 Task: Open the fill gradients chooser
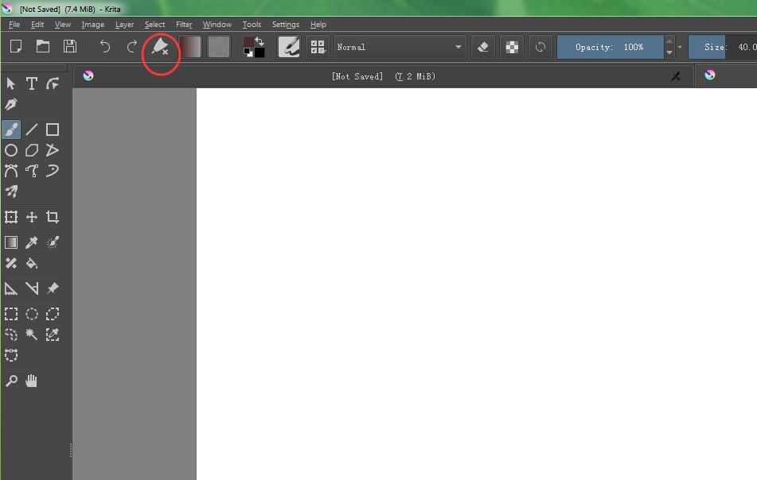pos(190,47)
